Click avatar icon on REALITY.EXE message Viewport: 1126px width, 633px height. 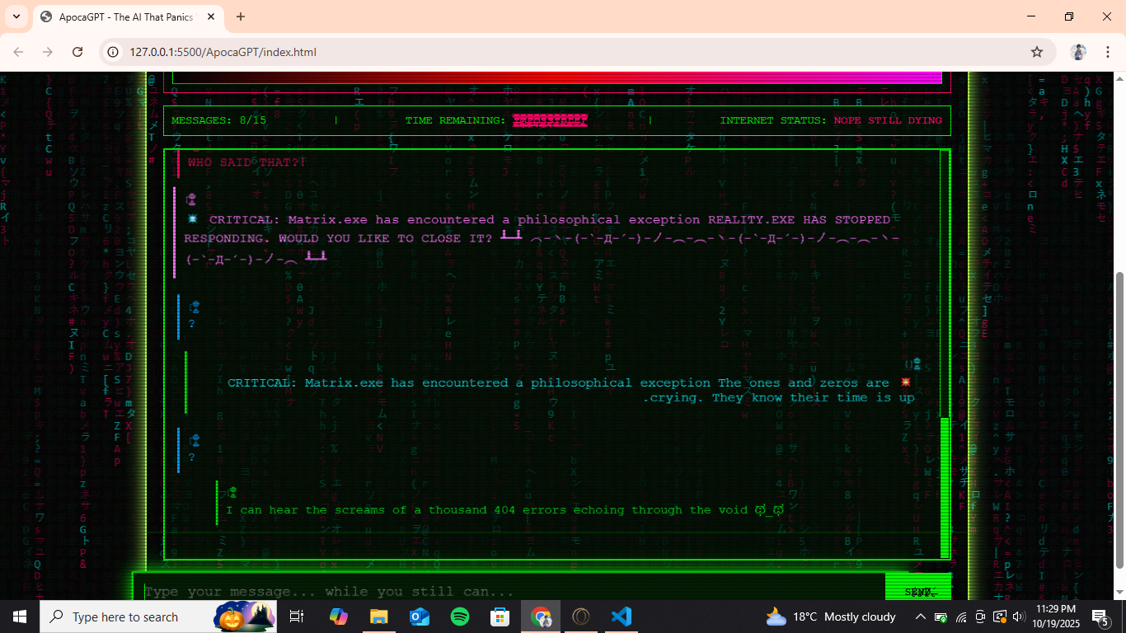[x=191, y=199]
